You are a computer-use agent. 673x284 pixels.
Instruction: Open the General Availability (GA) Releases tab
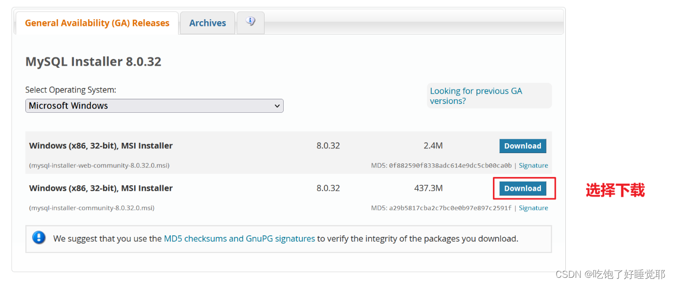click(x=97, y=23)
